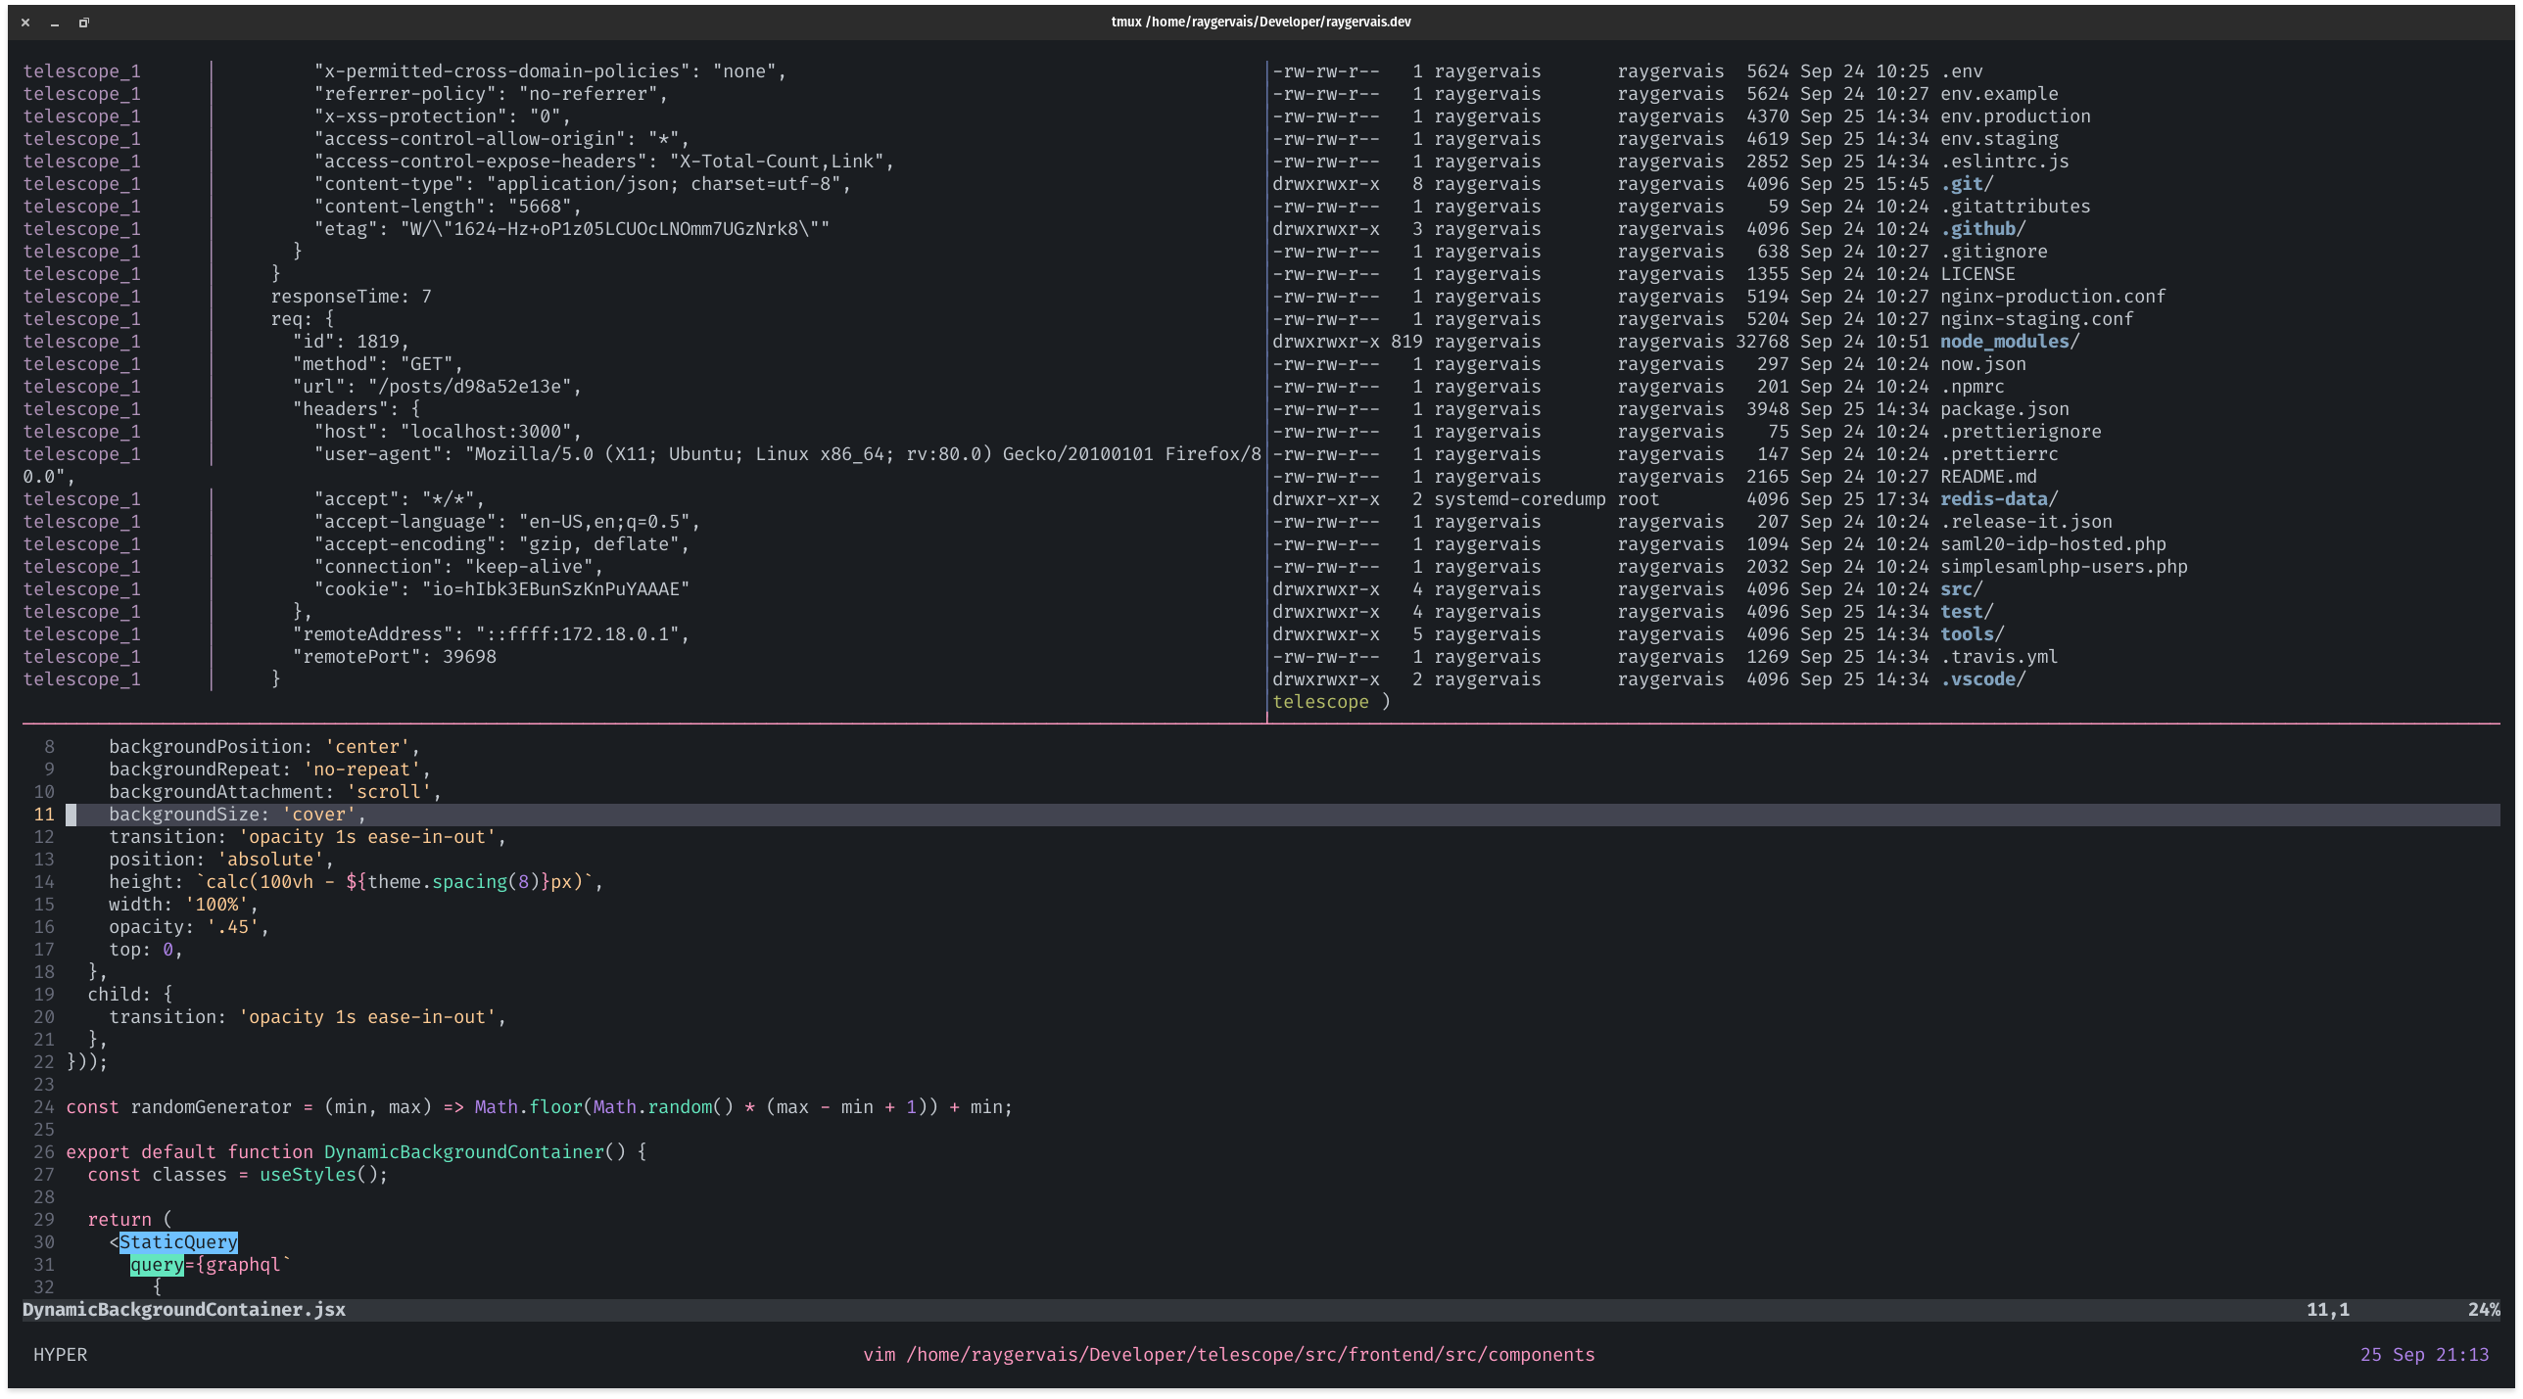Select the env.example file entry
2523x1399 pixels.
pos(1999,94)
